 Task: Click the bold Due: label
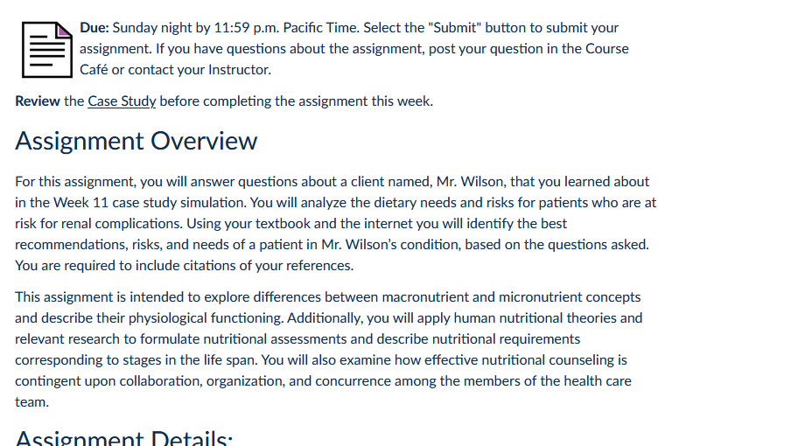pos(94,28)
